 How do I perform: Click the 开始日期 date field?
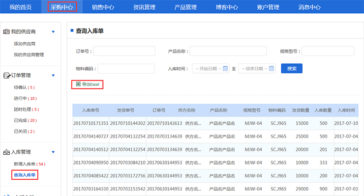[211, 68]
